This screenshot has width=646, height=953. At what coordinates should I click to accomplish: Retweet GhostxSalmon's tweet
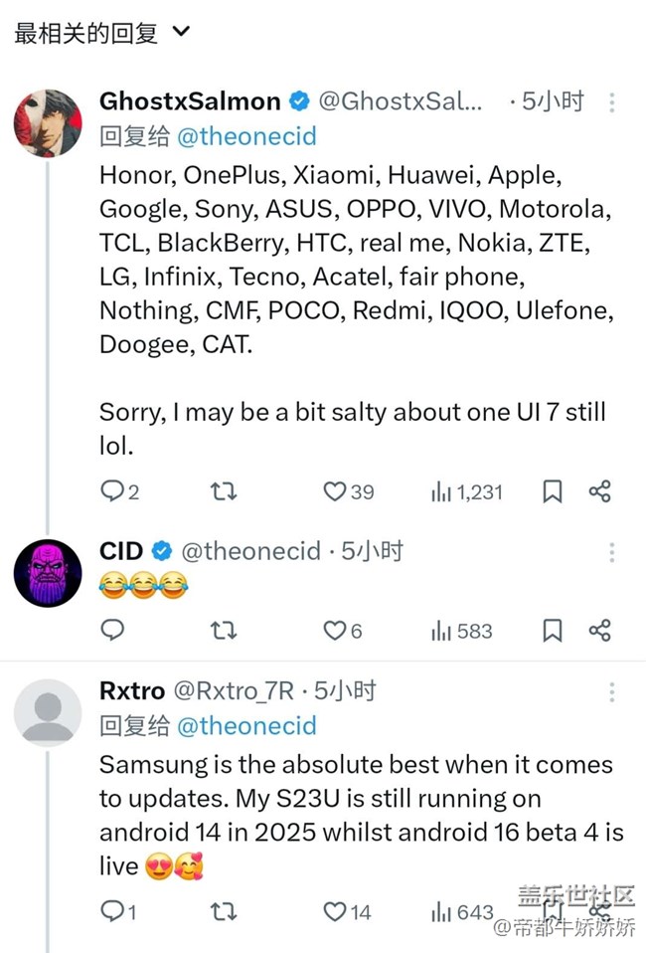pyautogui.click(x=225, y=490)
